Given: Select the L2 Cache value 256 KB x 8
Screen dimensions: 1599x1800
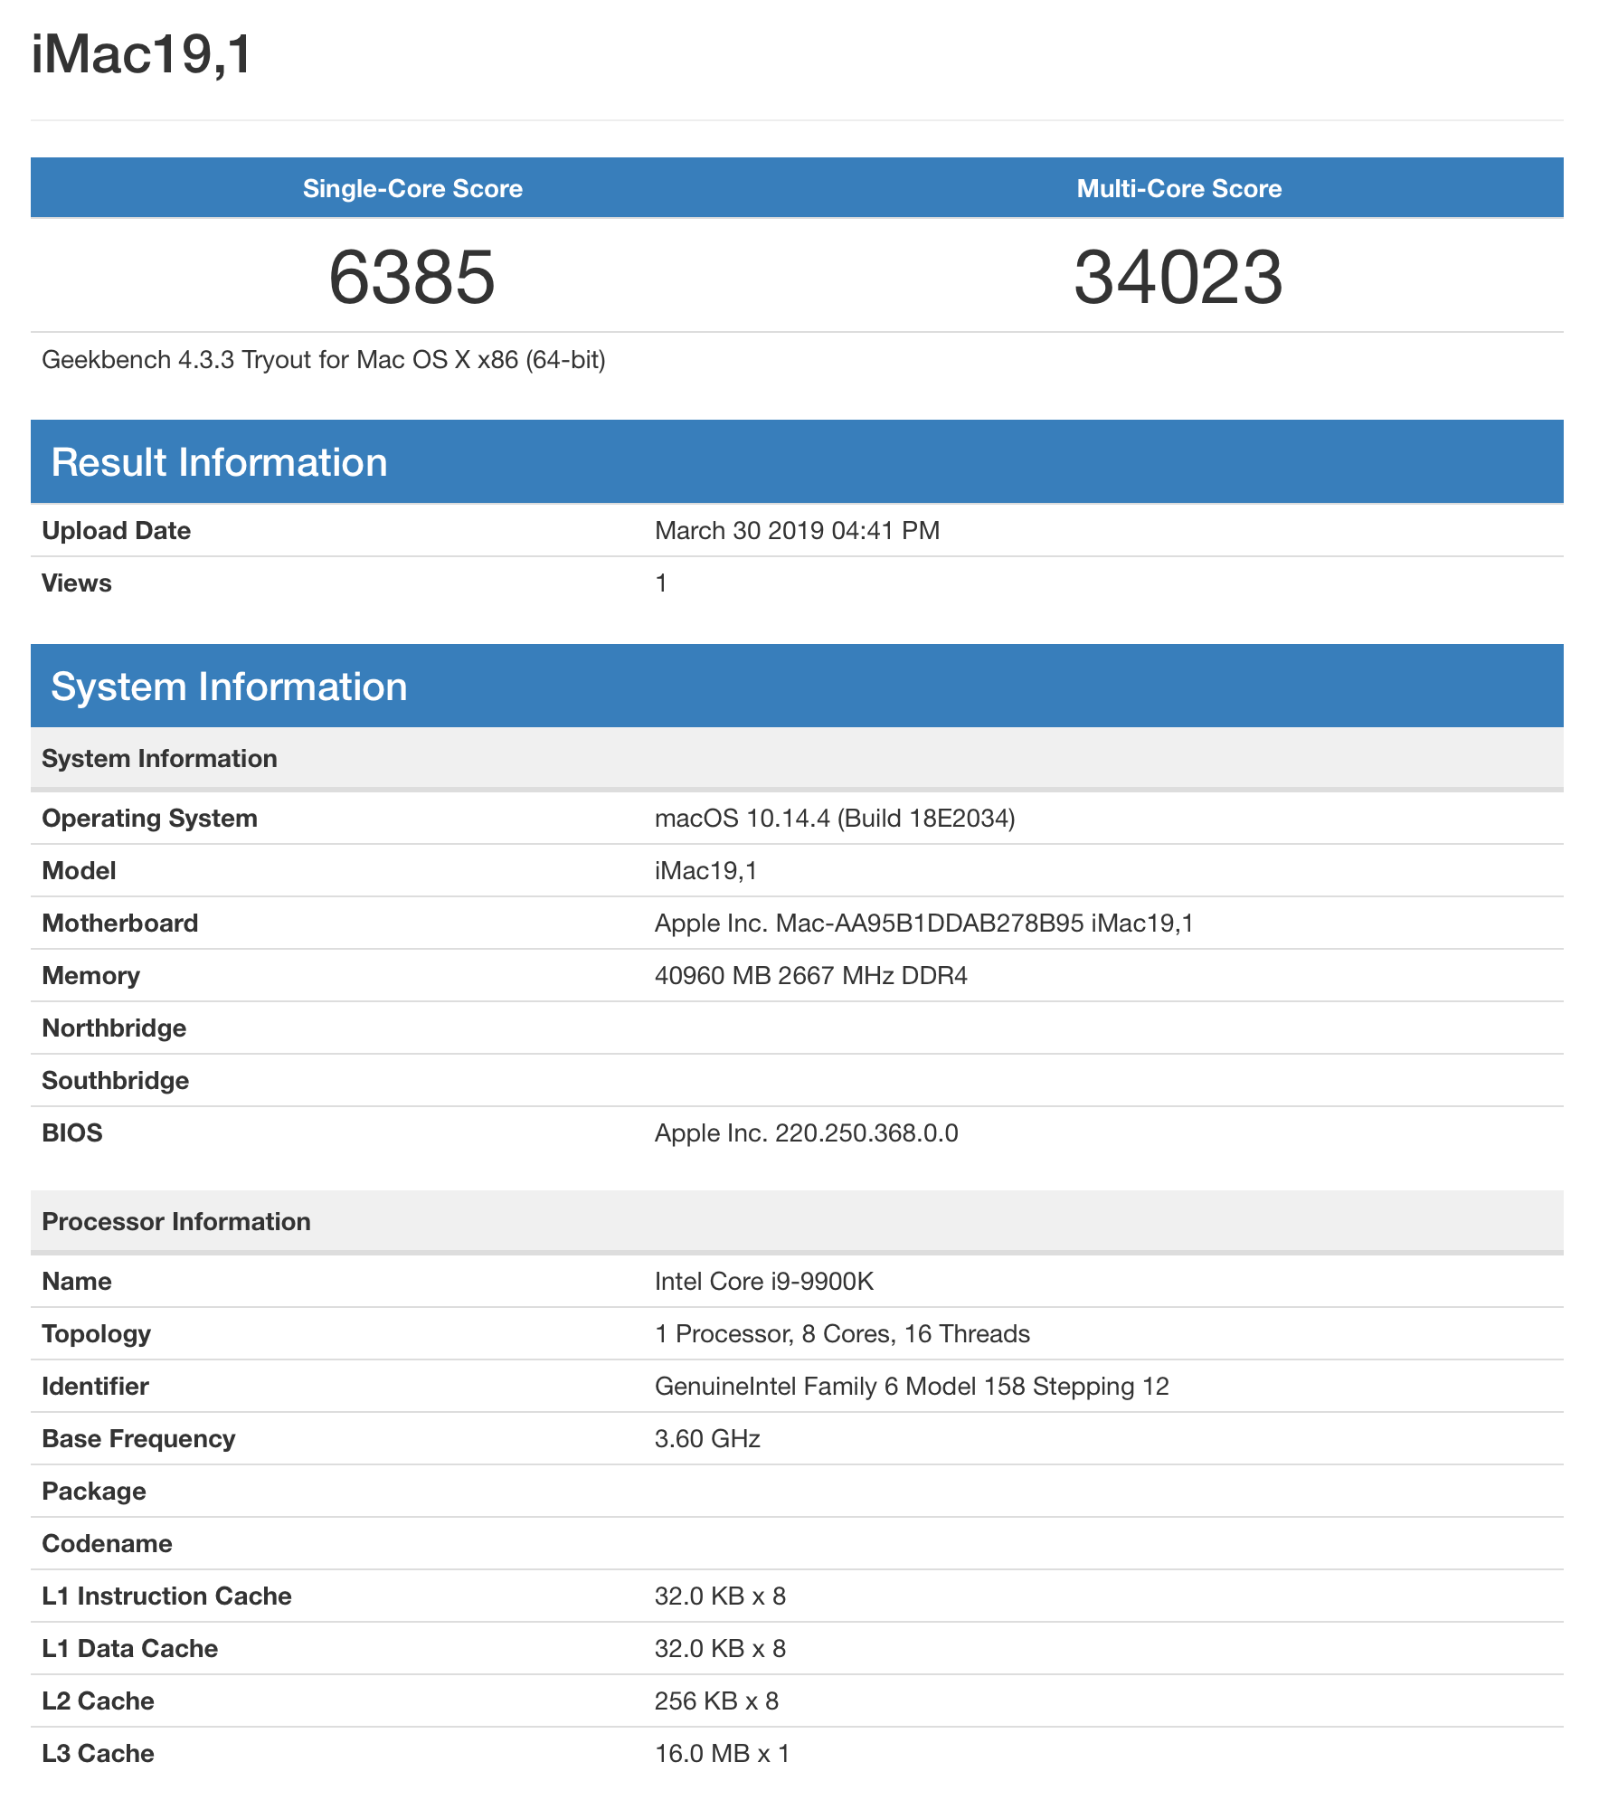Looking at the screenshot, I should 717,1701.
